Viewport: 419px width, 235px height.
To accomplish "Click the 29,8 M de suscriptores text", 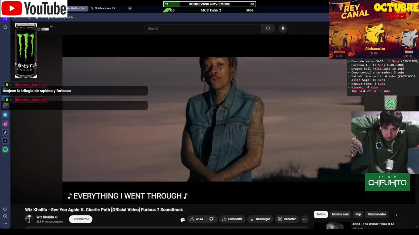I will (x=49, y=222).
